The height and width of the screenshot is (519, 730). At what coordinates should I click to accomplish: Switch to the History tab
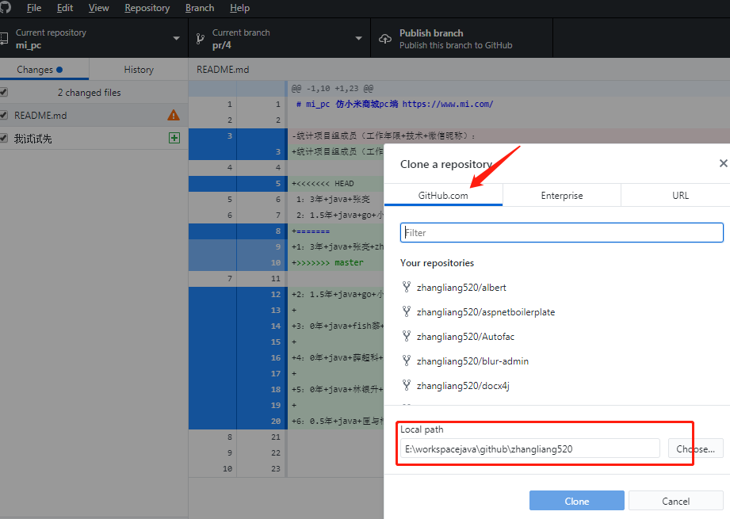pos(139,70)
